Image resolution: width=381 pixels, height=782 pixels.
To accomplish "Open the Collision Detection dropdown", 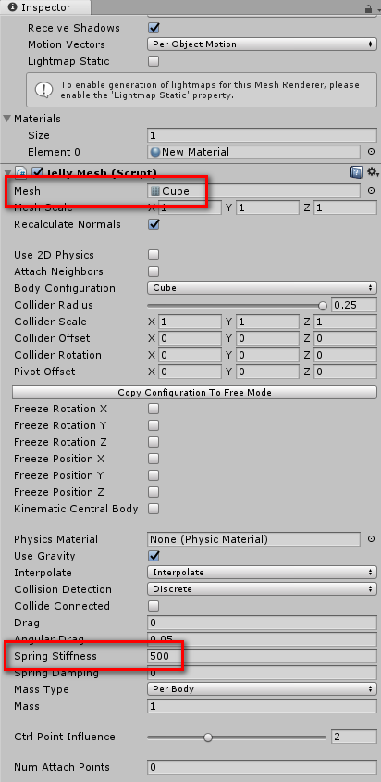I will pyautogui.click(x=262, y=589).
